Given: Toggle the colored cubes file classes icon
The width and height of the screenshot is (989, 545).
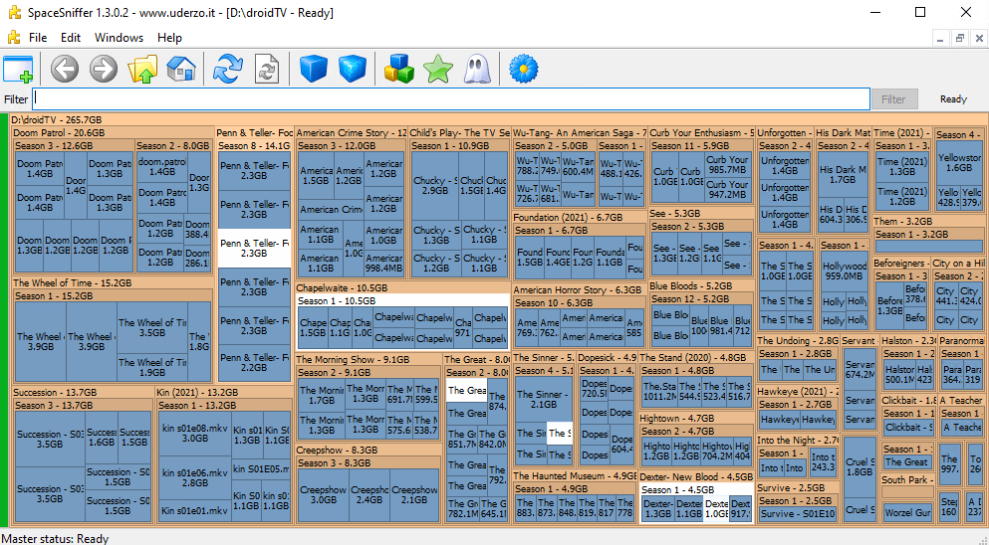Looking at the screenshot, I should [x=399, y=69].
